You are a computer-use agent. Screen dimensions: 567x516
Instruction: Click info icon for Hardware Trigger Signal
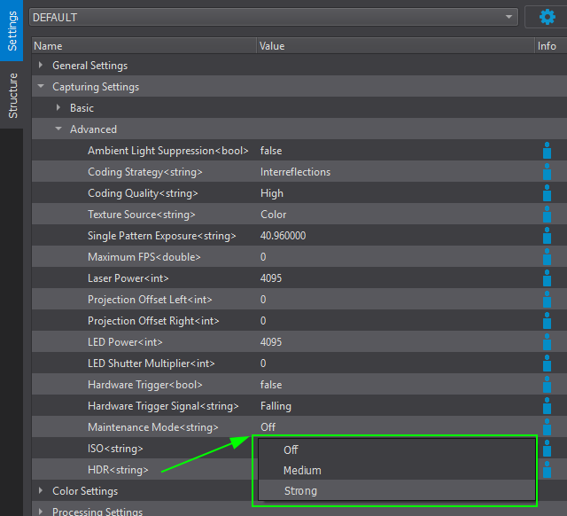pyautogui.click(x=547, y=406)
